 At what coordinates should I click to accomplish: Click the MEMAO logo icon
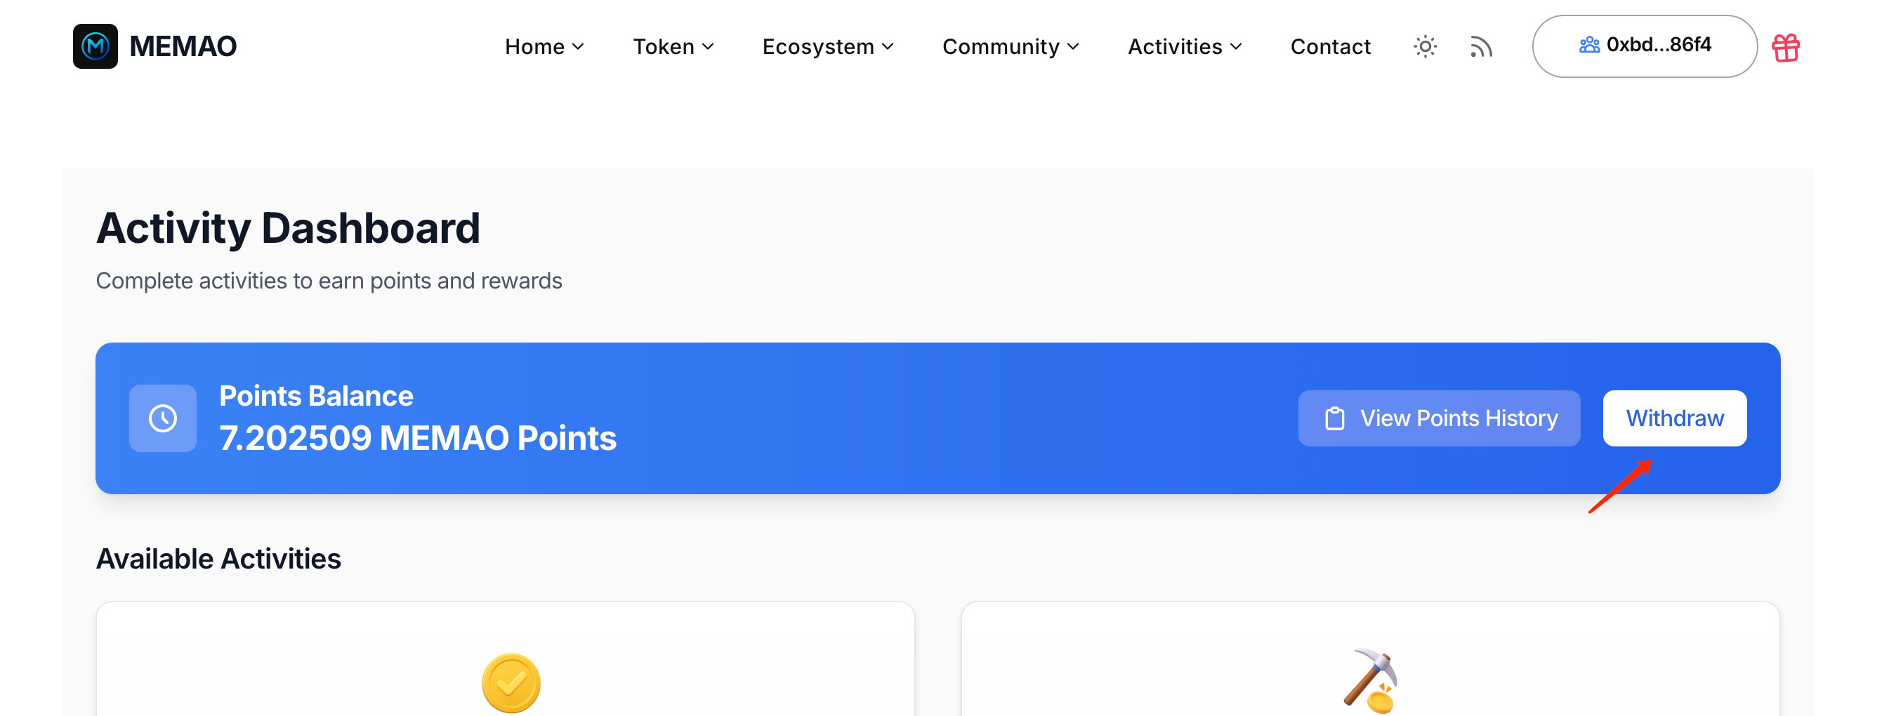tap(95, 46)
